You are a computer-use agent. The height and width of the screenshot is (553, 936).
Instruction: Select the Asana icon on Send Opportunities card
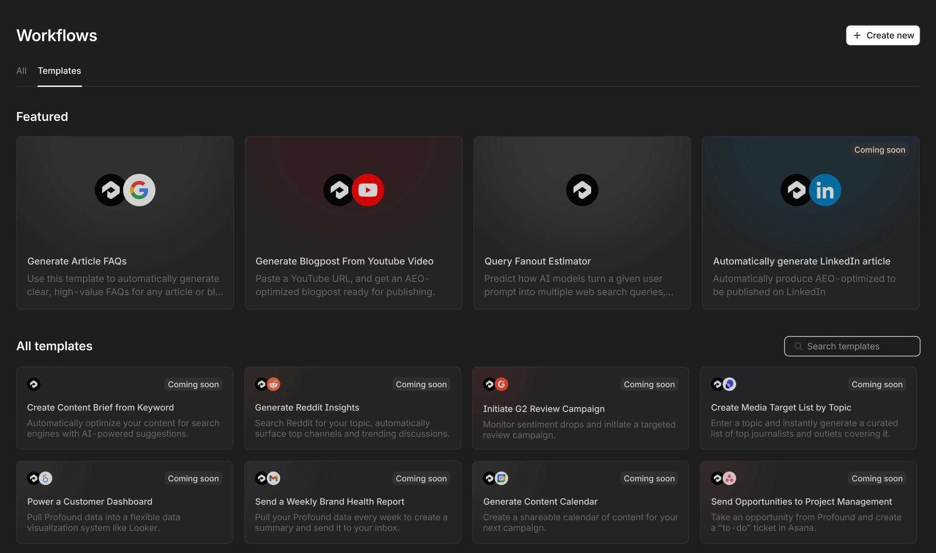(729, 478)
